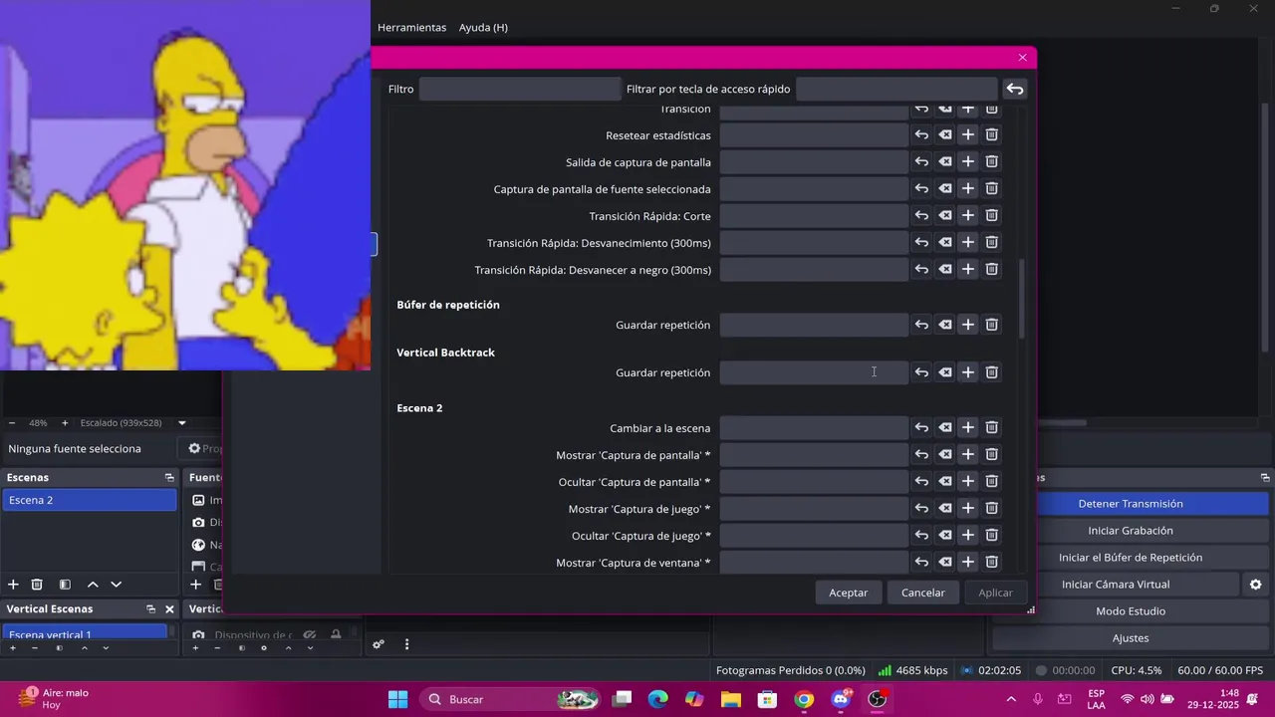Clear hotkey for Ocultar 'Captura de pantalla'
The height and width of the screenshot is (717, 1275).
point(945,481)
